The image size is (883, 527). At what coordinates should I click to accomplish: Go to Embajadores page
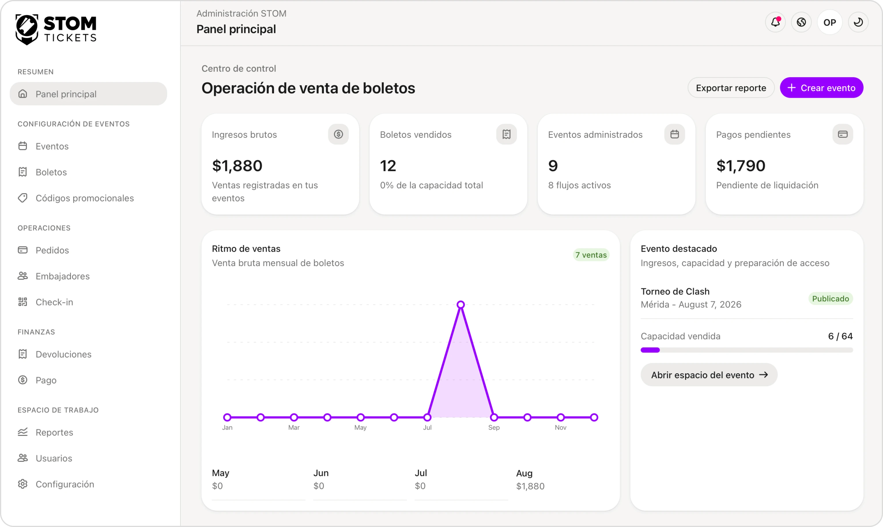coord(88,276)
